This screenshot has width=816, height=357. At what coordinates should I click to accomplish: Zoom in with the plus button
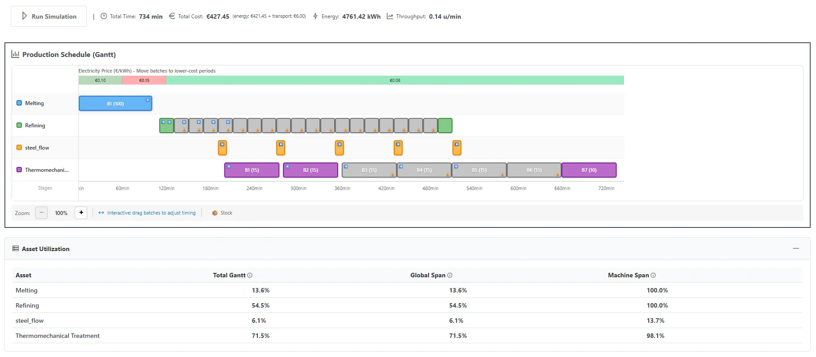point(81,213)
